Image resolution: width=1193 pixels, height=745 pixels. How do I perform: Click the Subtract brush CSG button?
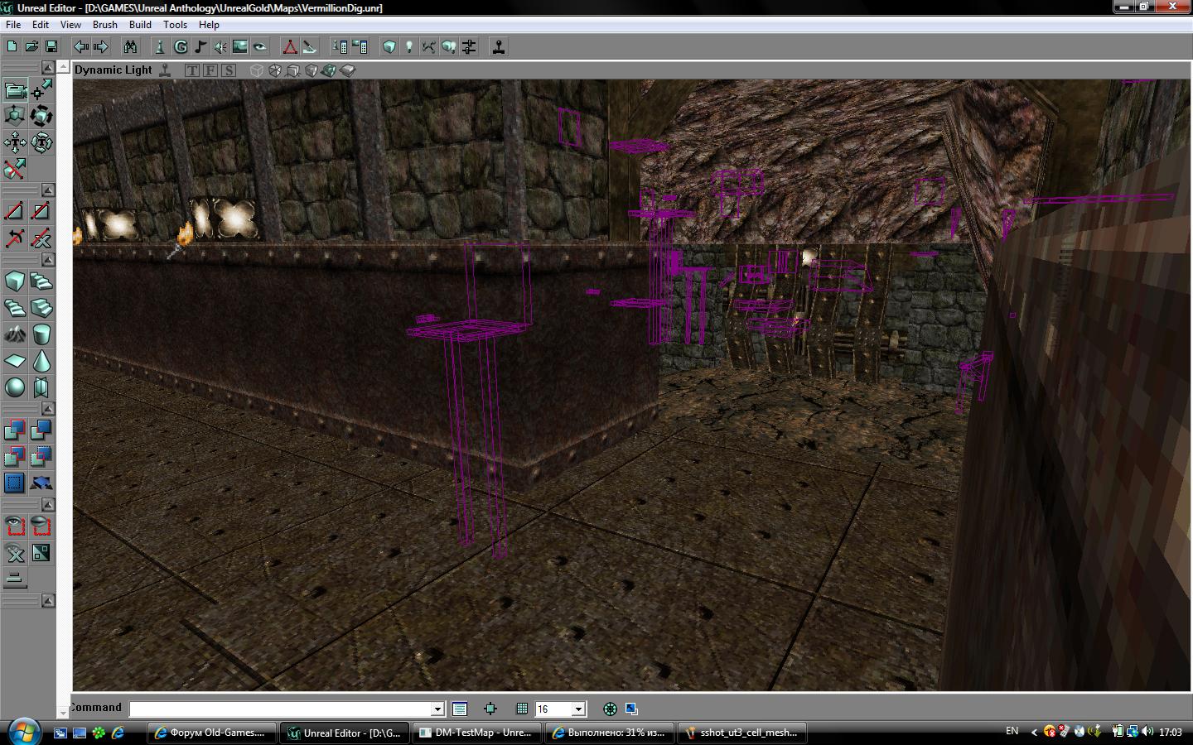pos(41,430)
